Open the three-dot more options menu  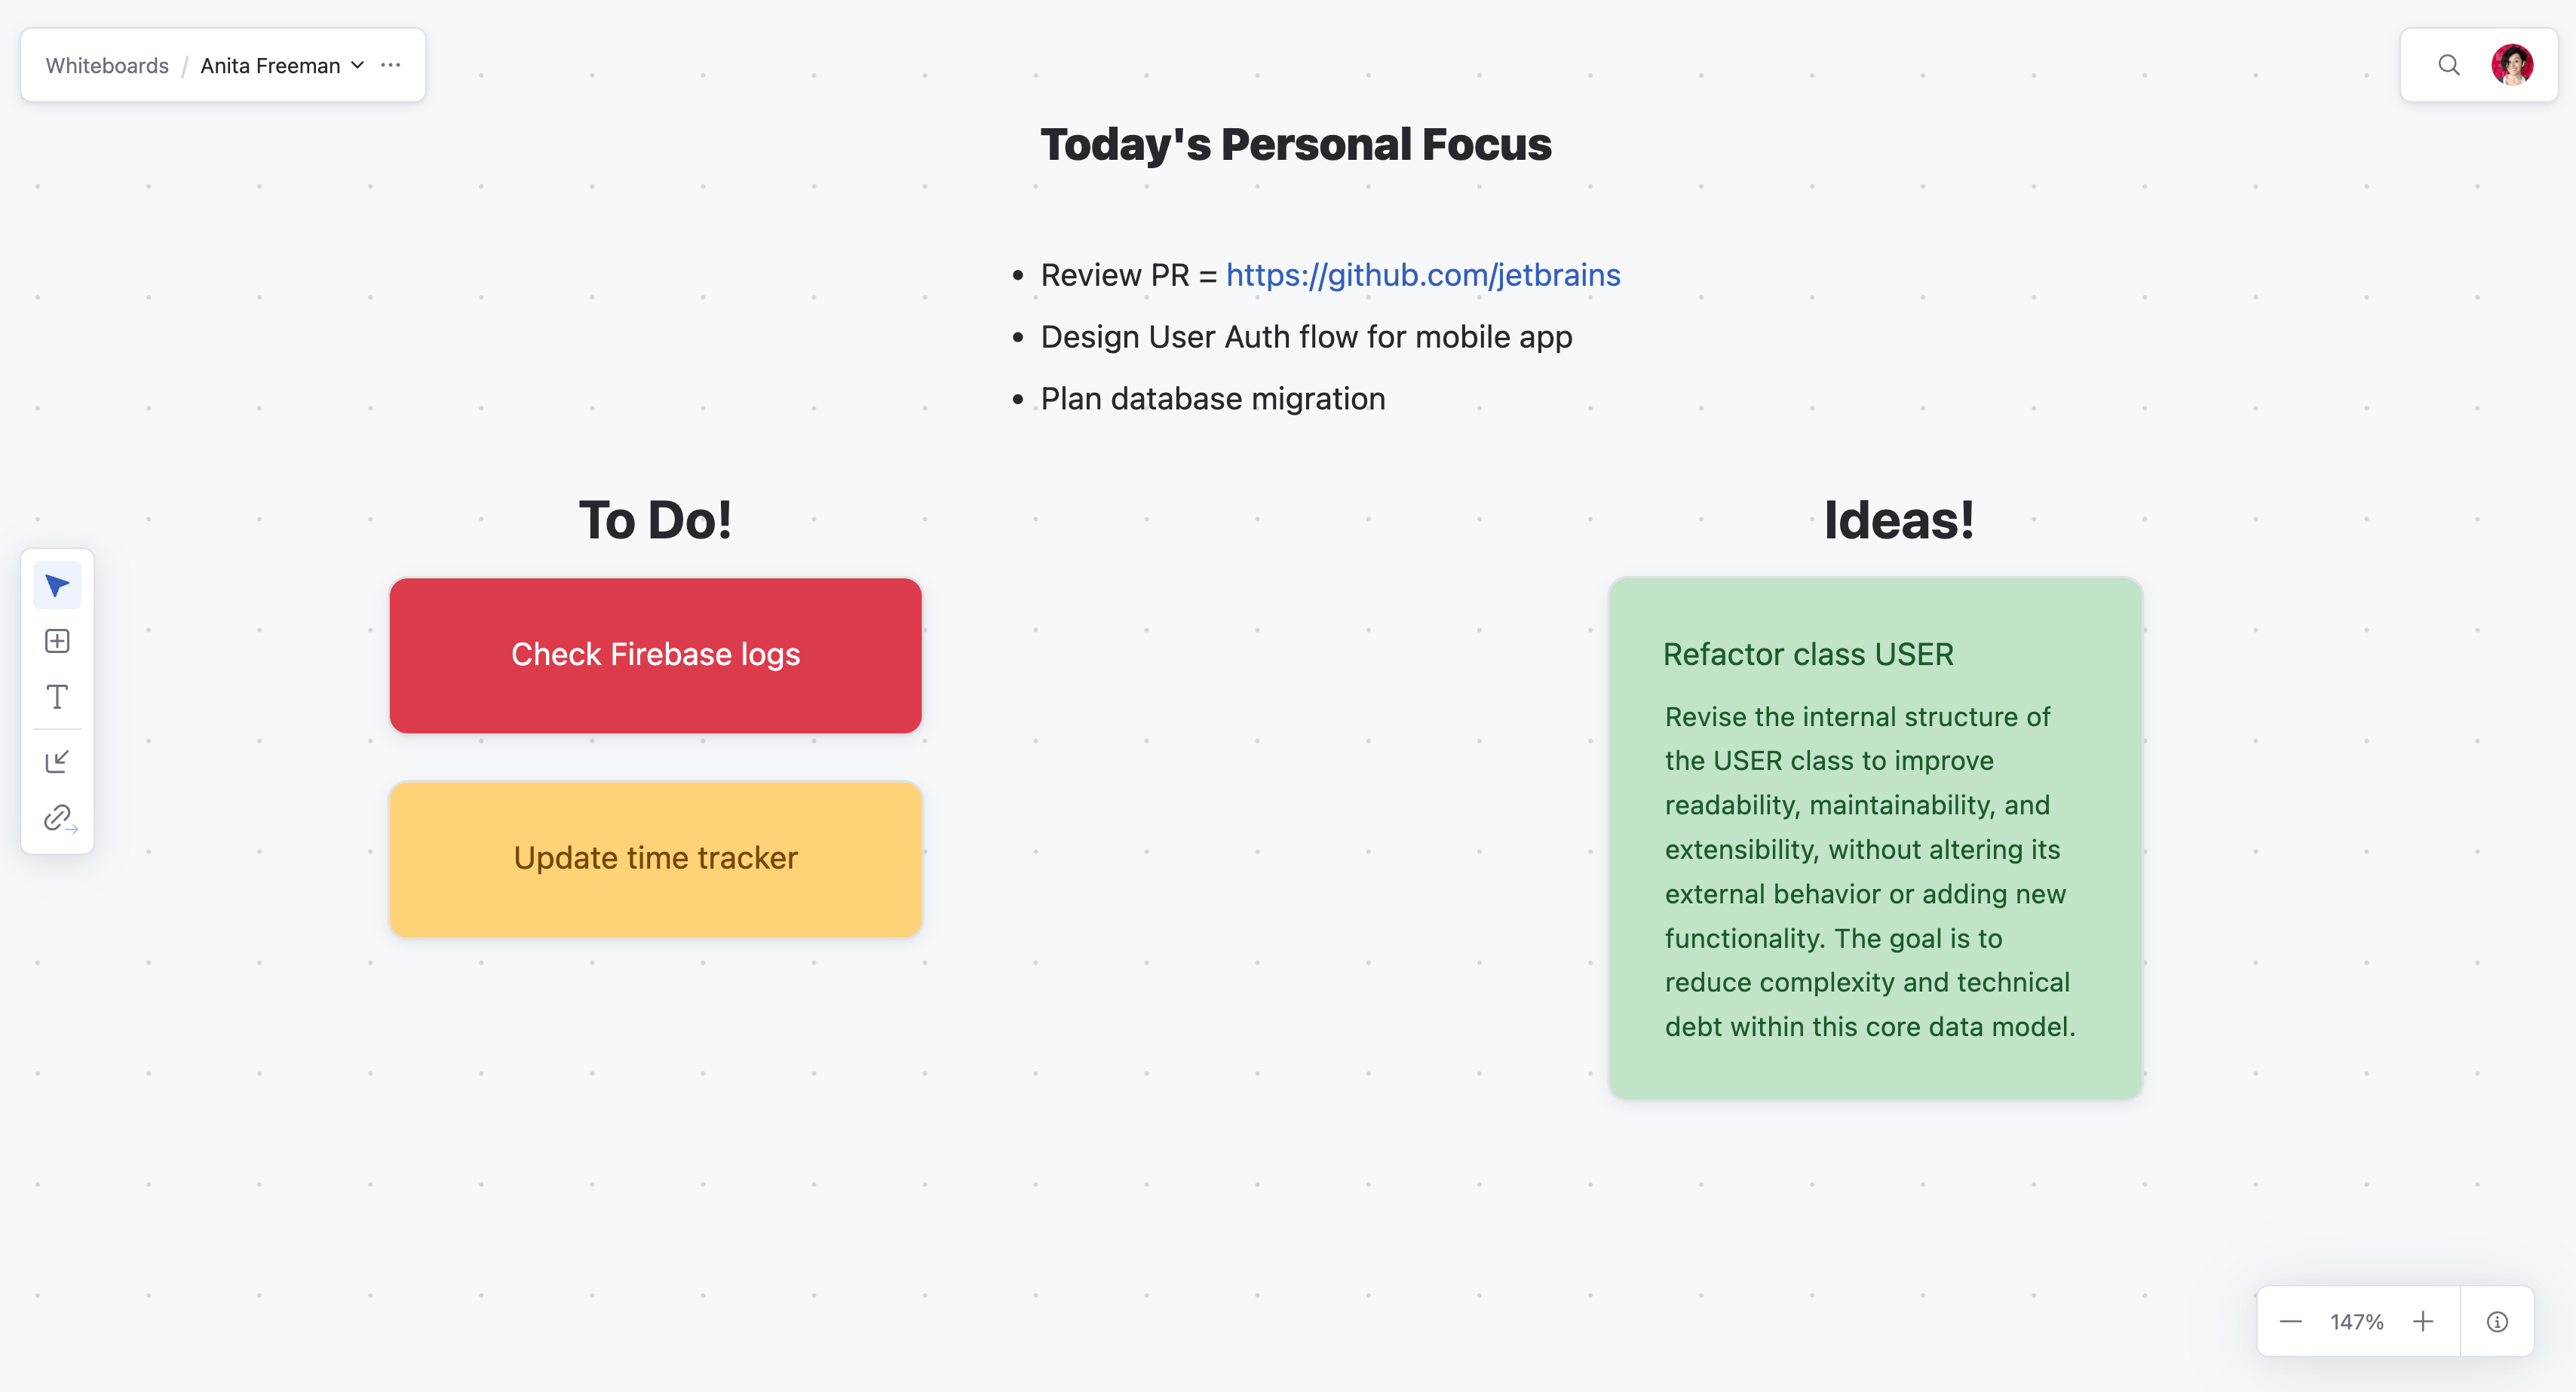(391, 65)
